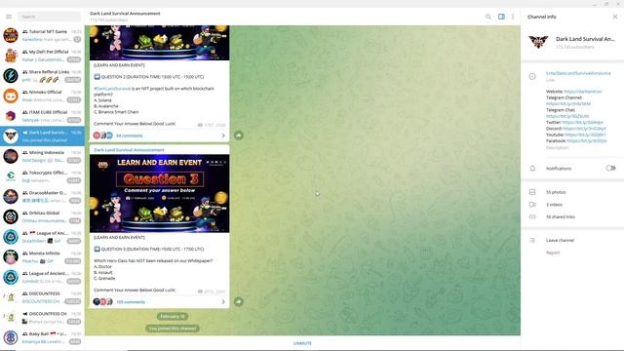
Task: Open the hamburger main menu
Action: [9, 17]
